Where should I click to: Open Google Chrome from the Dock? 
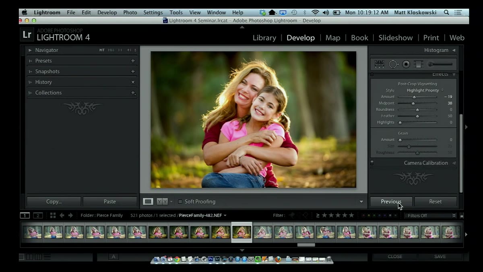coord(177,260)
